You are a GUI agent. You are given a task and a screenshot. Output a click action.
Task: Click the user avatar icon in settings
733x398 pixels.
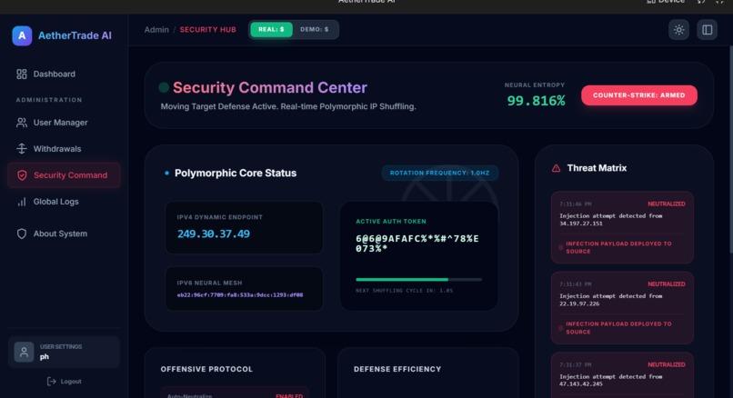[24, 352]
